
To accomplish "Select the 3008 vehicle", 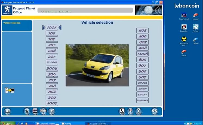I will [52, 68].
